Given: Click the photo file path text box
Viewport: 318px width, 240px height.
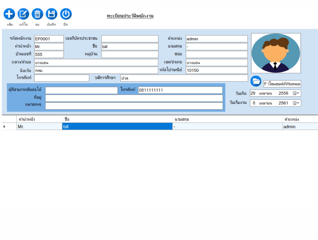Looking at the screenshot, I should (x=282, y=84).
